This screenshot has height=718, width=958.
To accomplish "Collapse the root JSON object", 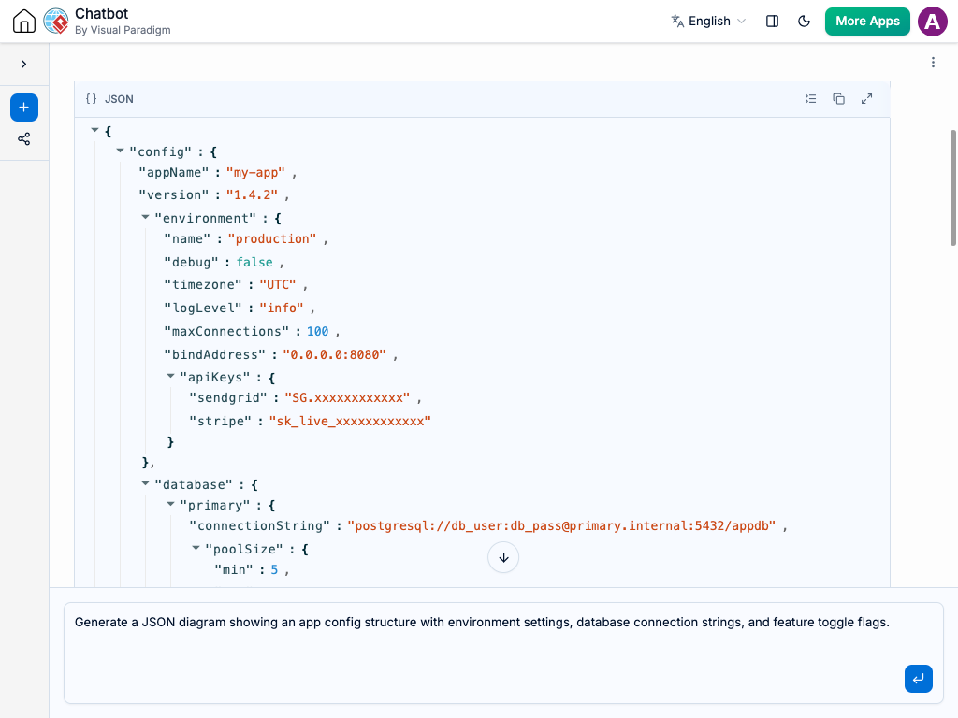I will 94,130.
